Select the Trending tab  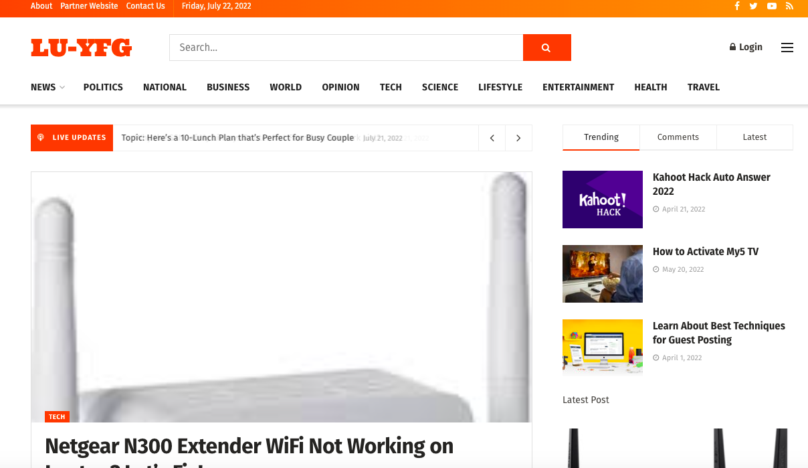[x=601, y=137]
